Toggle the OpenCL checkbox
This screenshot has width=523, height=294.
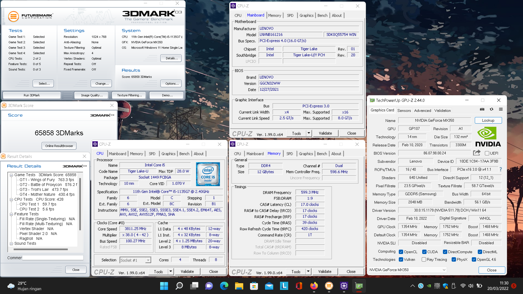(x=401, y=252)
